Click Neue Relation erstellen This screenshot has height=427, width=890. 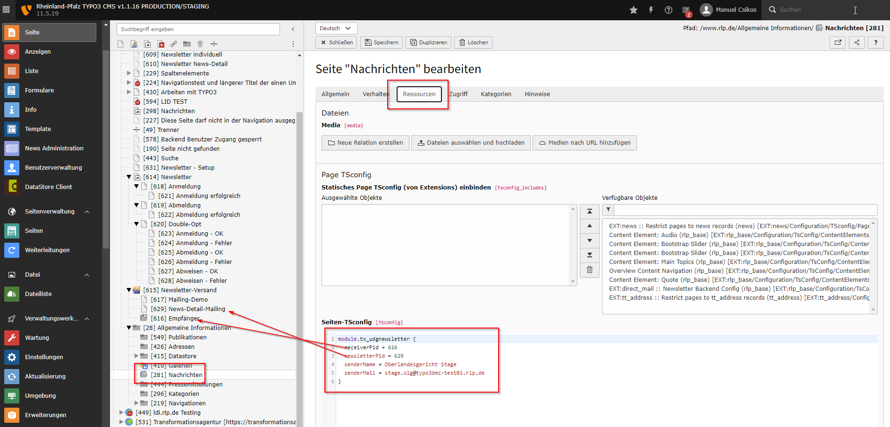pyautogui.click(x=365, y=143)
